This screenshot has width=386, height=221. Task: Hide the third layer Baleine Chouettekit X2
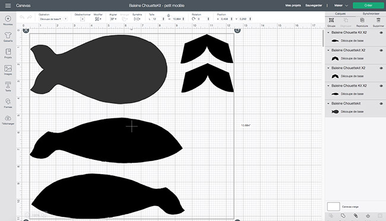381,68
